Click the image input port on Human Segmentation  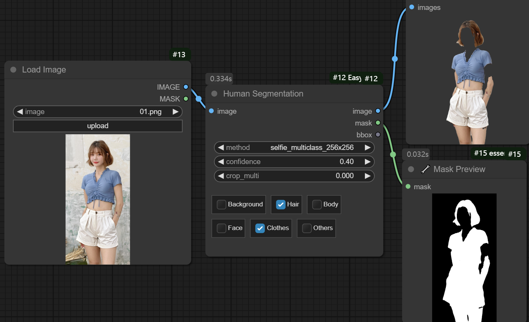point(211,111)
